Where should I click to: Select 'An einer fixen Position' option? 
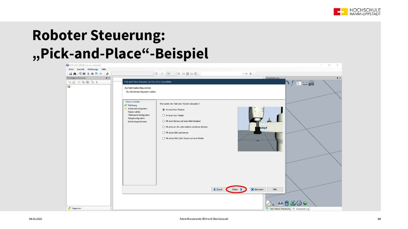pos(164,110)
